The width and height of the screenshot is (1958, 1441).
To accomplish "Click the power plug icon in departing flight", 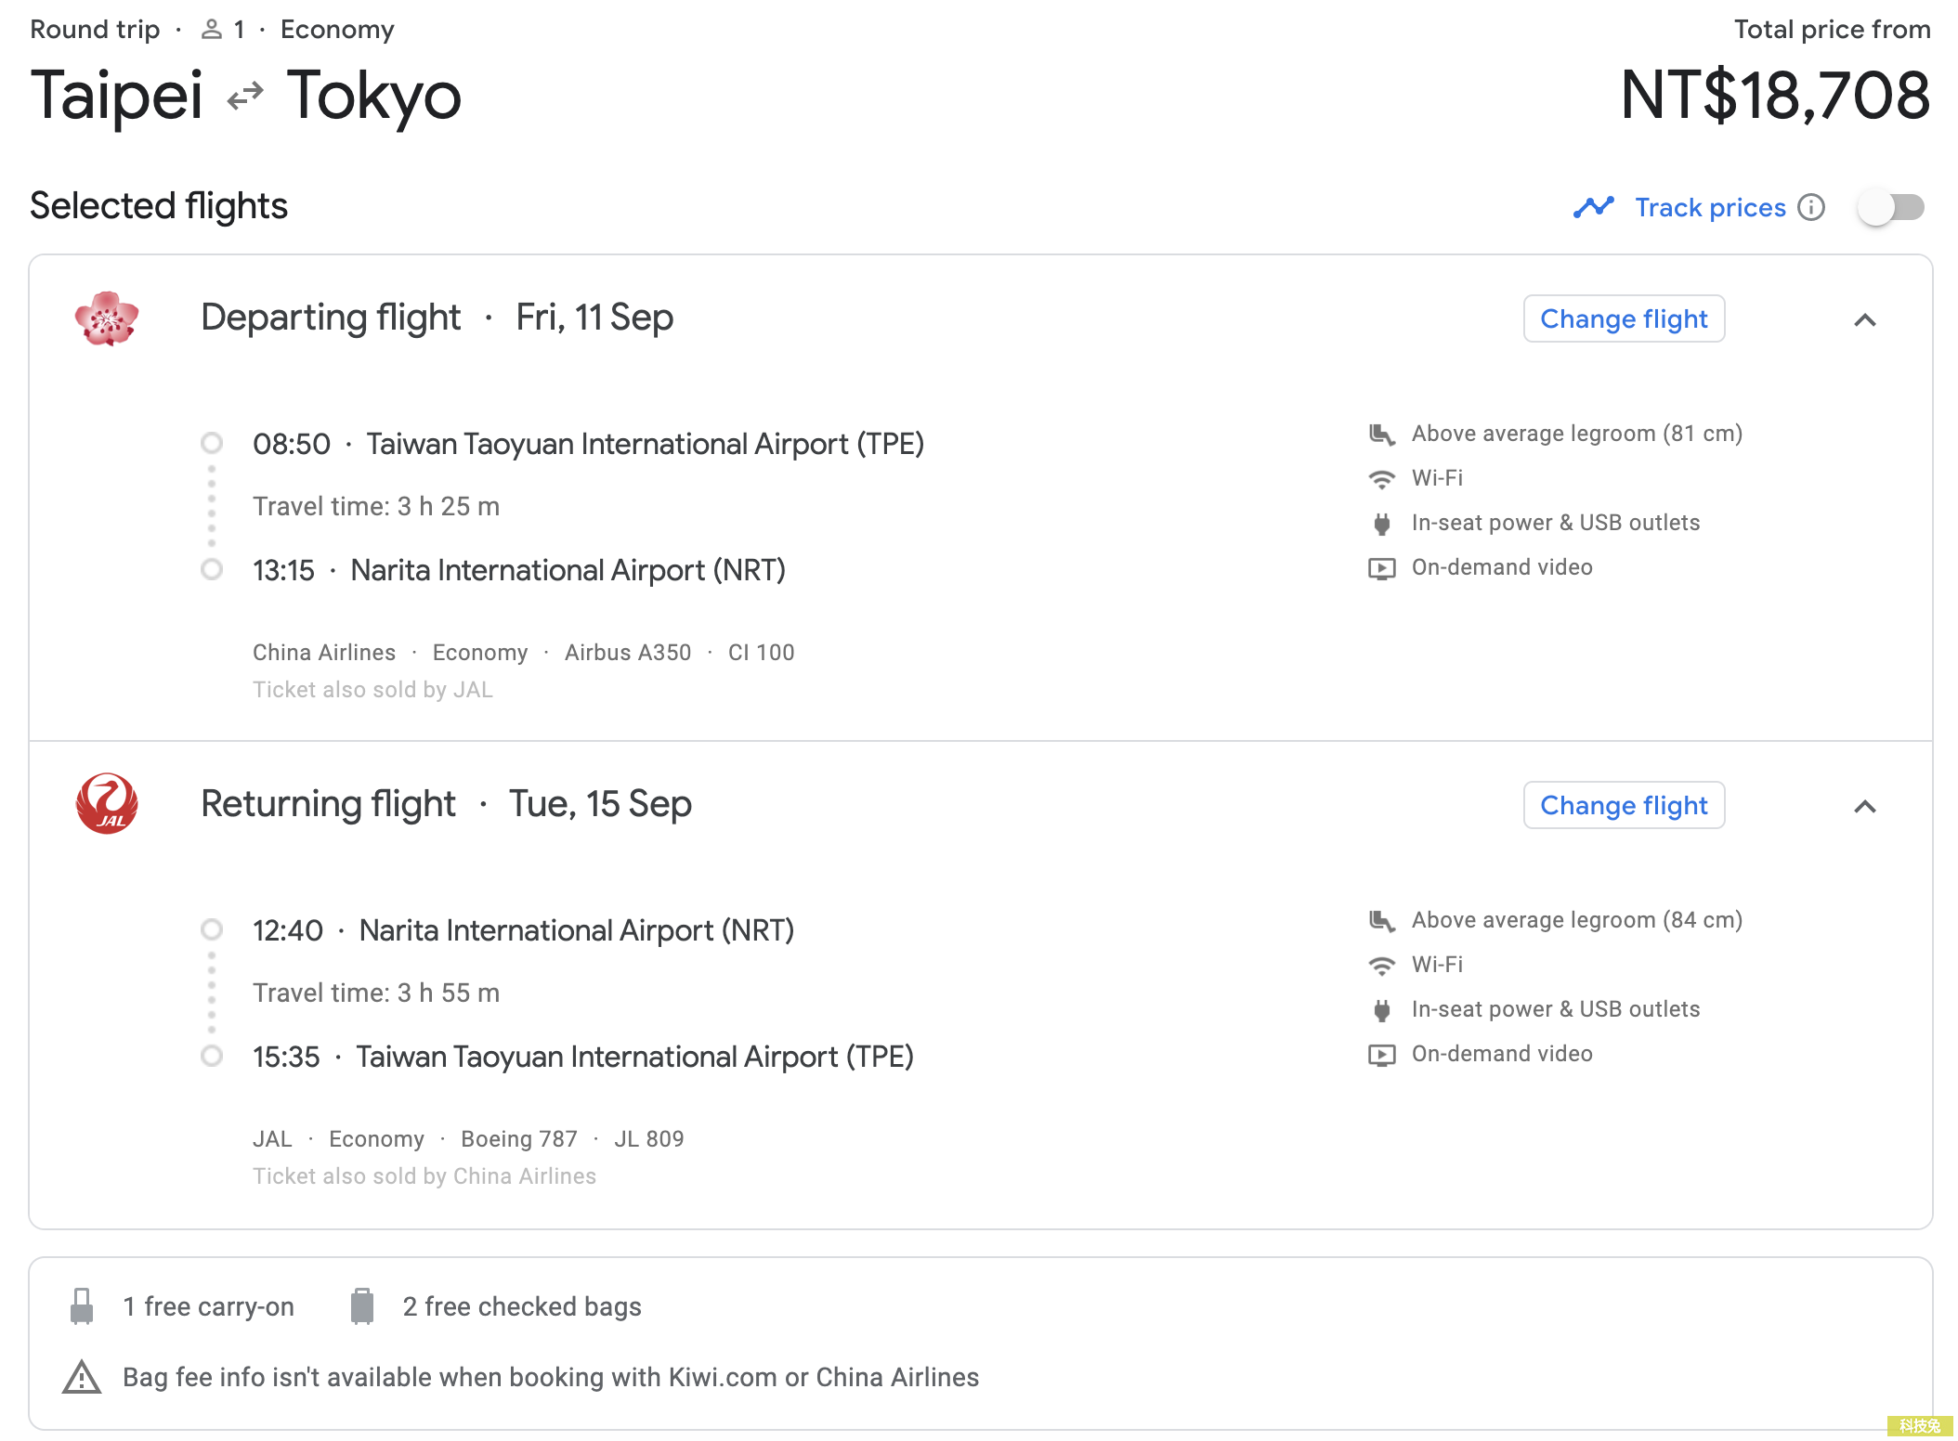I will [1382, 524].
